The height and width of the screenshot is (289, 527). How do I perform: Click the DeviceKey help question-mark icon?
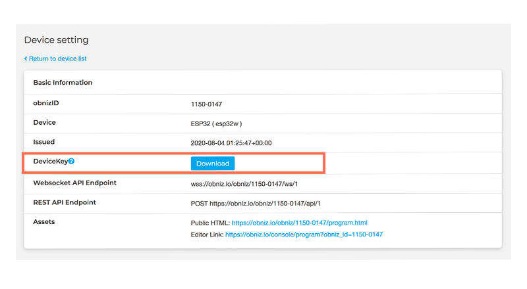71,162
